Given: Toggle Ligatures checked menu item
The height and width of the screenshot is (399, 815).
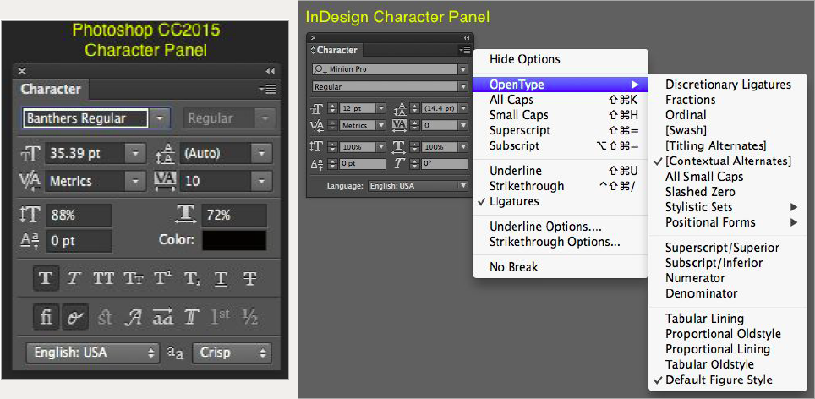Looking at the screenshot, I should 561,201.
